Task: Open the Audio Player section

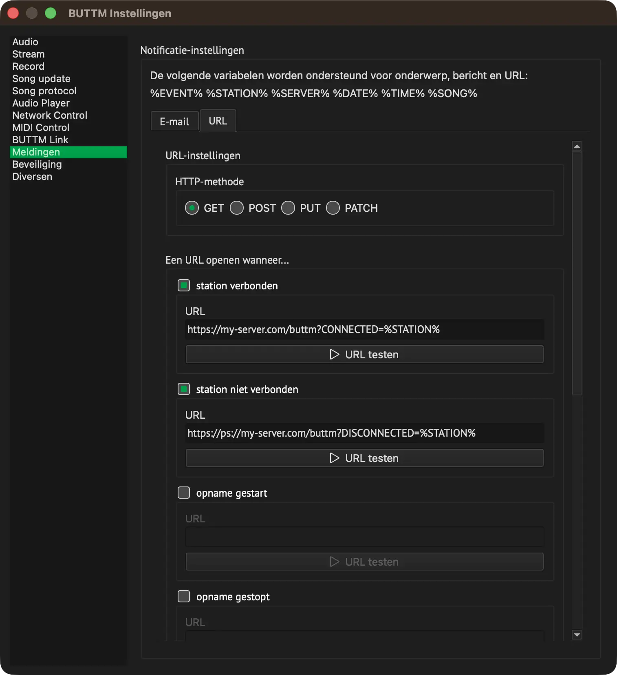Action: tap(68, 103)
